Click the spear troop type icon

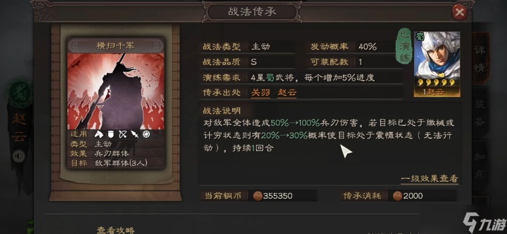point(135,134)
